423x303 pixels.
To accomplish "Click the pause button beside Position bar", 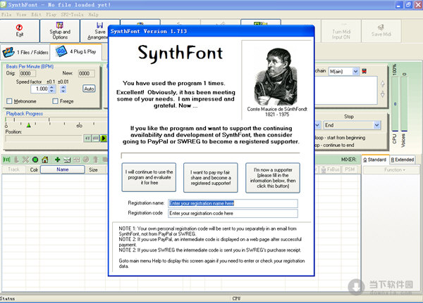I will (95, 138).
